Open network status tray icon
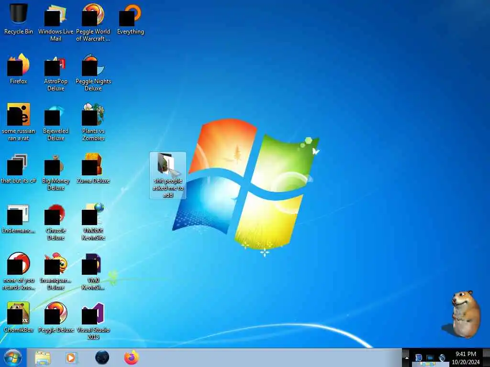 pyautogui.click(x=430, y=357)
